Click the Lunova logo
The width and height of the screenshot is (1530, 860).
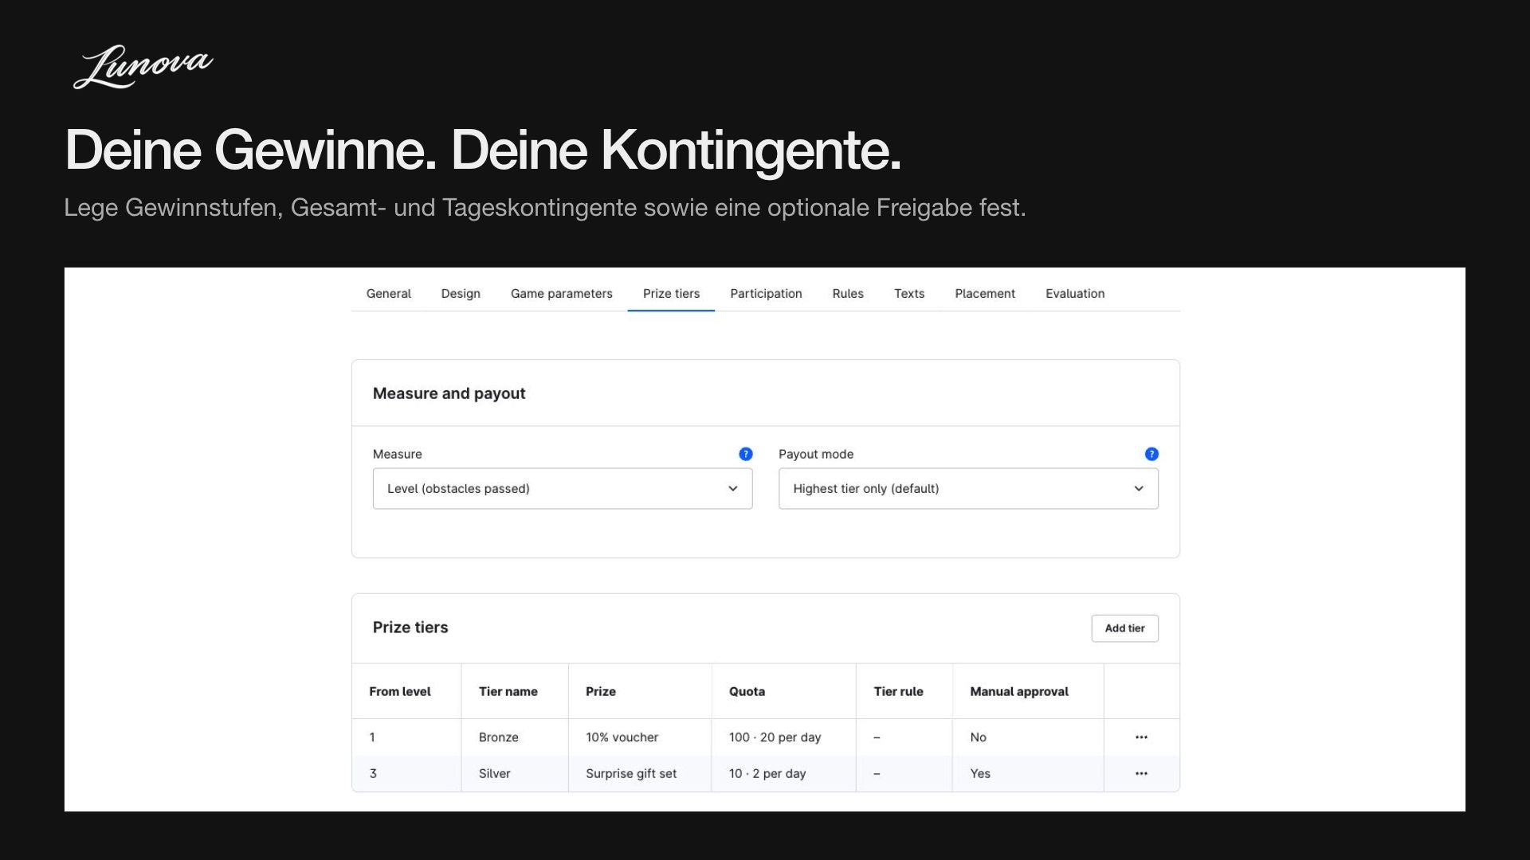click(143, 66)
